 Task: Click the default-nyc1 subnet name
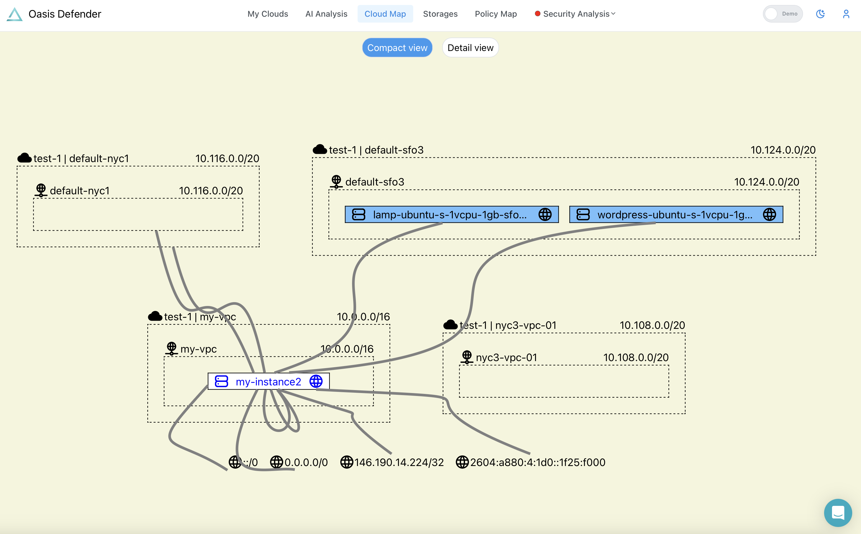pyautogui.click(x=80, y=191)
